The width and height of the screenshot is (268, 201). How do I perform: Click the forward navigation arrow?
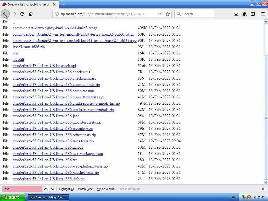tap(14, 14)
